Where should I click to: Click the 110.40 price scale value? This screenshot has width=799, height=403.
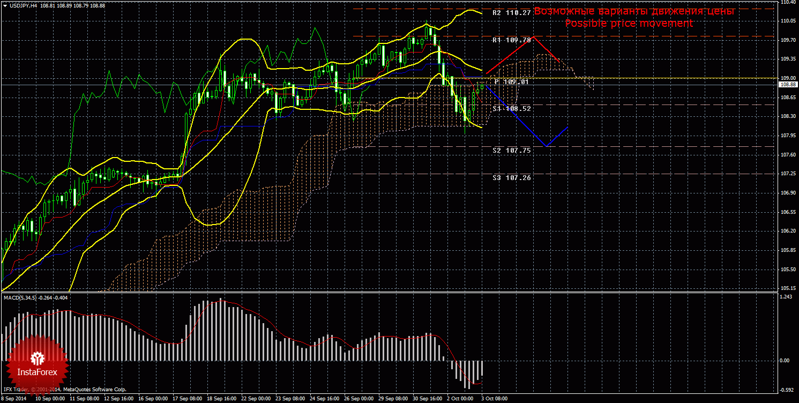coord(787,2)
